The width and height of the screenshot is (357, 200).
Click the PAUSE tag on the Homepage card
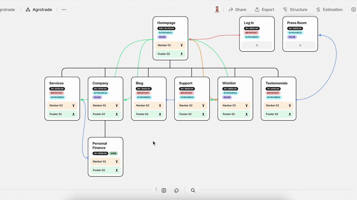pyautogui.click(x=162, y=37)
